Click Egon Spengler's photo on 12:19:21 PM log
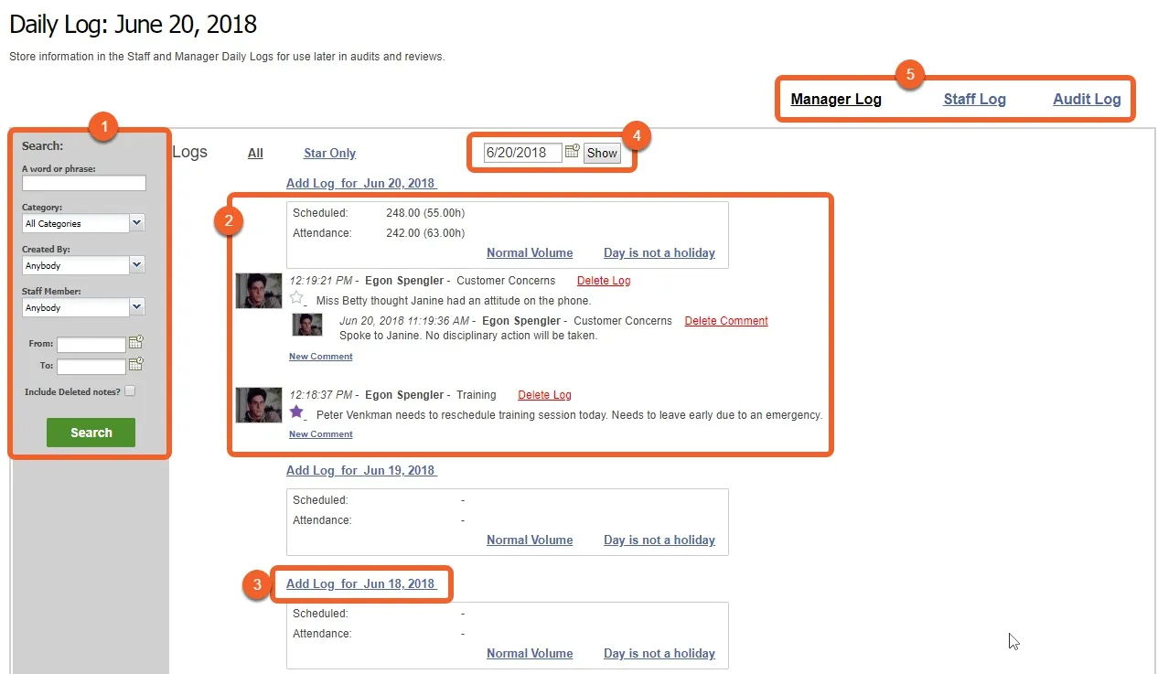This screenshot has width=1158, height=674. pos(259,291)
